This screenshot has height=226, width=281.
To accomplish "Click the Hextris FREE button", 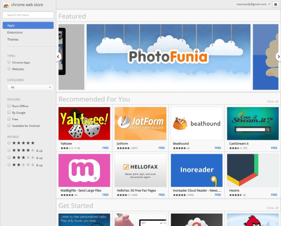I will 274,195.
